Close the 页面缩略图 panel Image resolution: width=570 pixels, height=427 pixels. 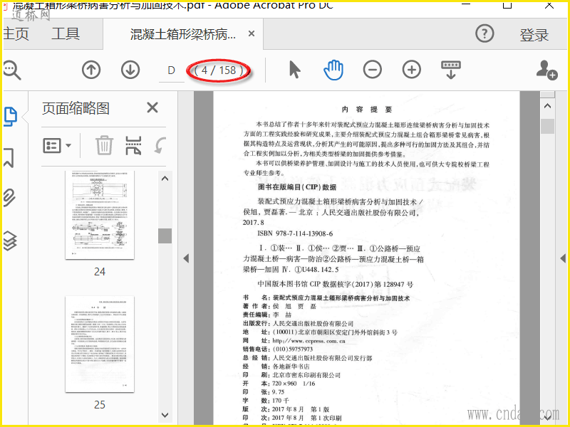[152, 107]
